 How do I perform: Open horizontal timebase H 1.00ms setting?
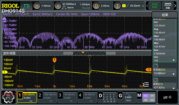point(43,6)
